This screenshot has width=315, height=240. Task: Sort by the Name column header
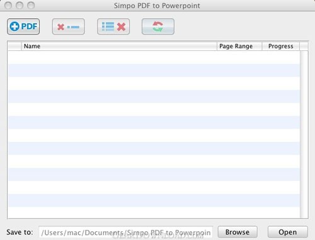point(119,46)
